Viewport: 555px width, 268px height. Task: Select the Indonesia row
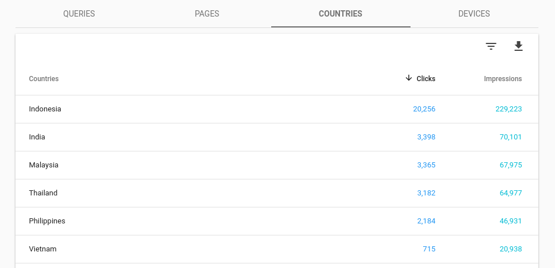click(x=45, y=109)
